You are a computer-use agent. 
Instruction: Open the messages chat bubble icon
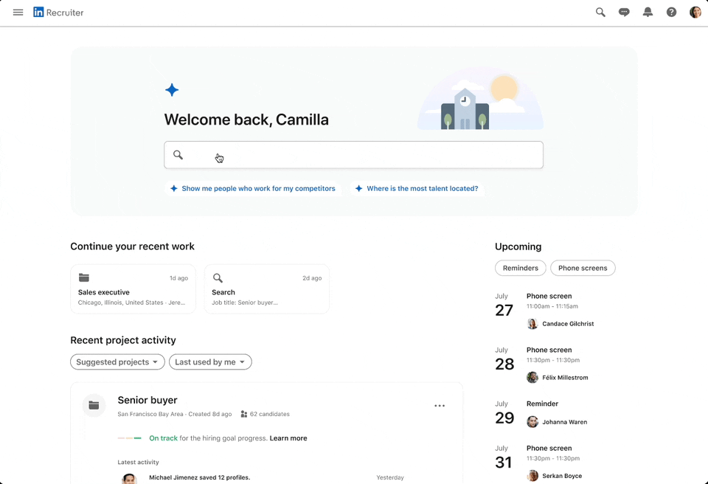pyautogui.click(x=624, y=13)
